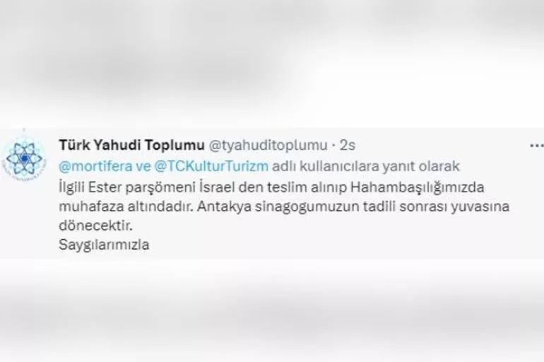Click the word "ve" between the two mentions
544x362 pixels.
[x=143, y=167]
